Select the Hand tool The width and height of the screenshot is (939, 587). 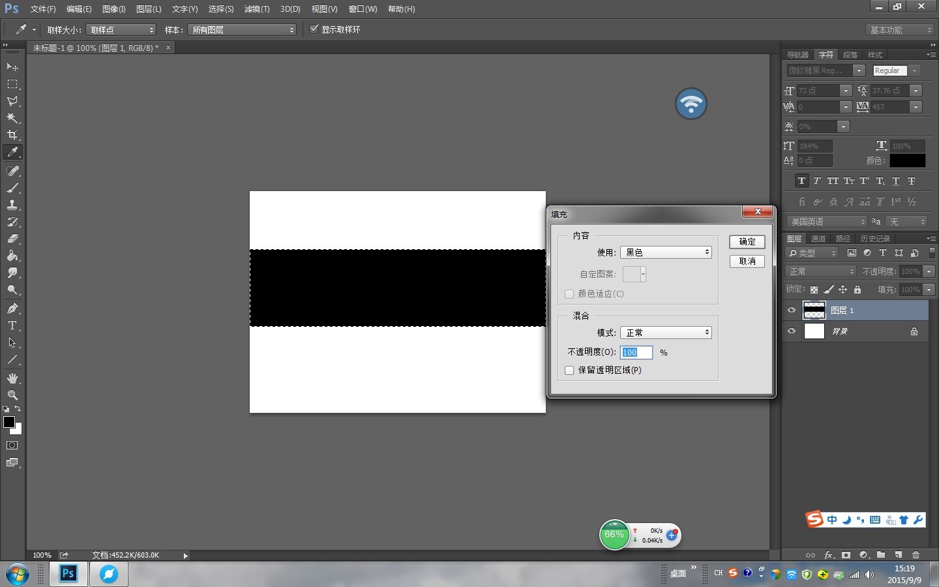pyautogui.click(x=12, y=378)
